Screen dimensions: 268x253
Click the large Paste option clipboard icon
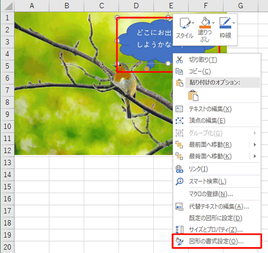click(x=193, y=95)
